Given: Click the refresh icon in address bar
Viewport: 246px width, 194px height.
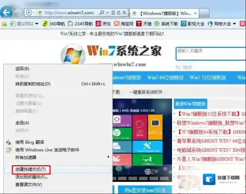Looking at the screenshot, I should click(118, 13).
